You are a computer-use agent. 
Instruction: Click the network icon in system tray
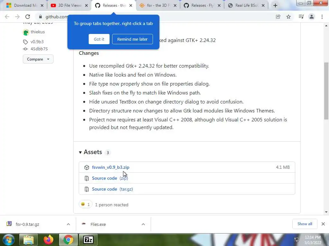[x=297, y=240]
